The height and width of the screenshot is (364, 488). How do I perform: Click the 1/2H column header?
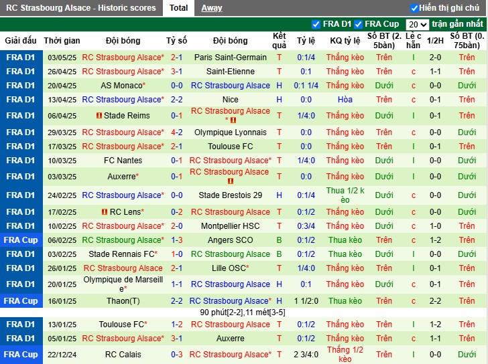(x=435, y=41)
